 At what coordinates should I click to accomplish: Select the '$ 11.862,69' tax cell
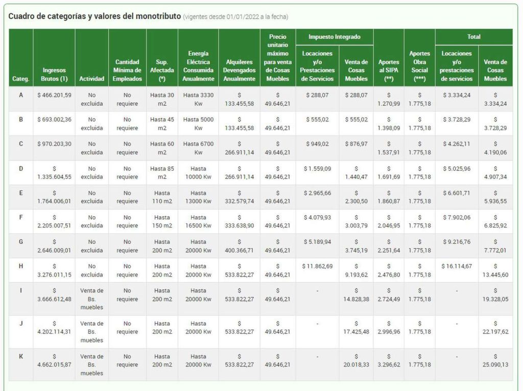(x=317, y=266)
